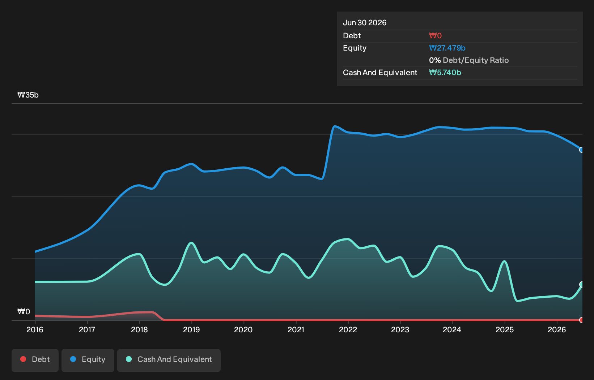Click the ₩0 y-axis label
The height and width of the screenshot is (380, 594).
pos(24,312)
